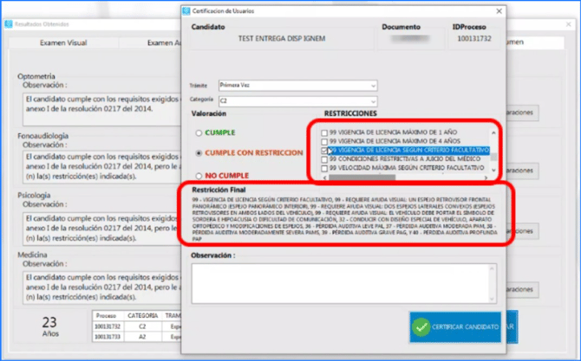Uncheck Vigencia de licencia según criterio facultativo
The image size is (581, 361).
(324, 150)
